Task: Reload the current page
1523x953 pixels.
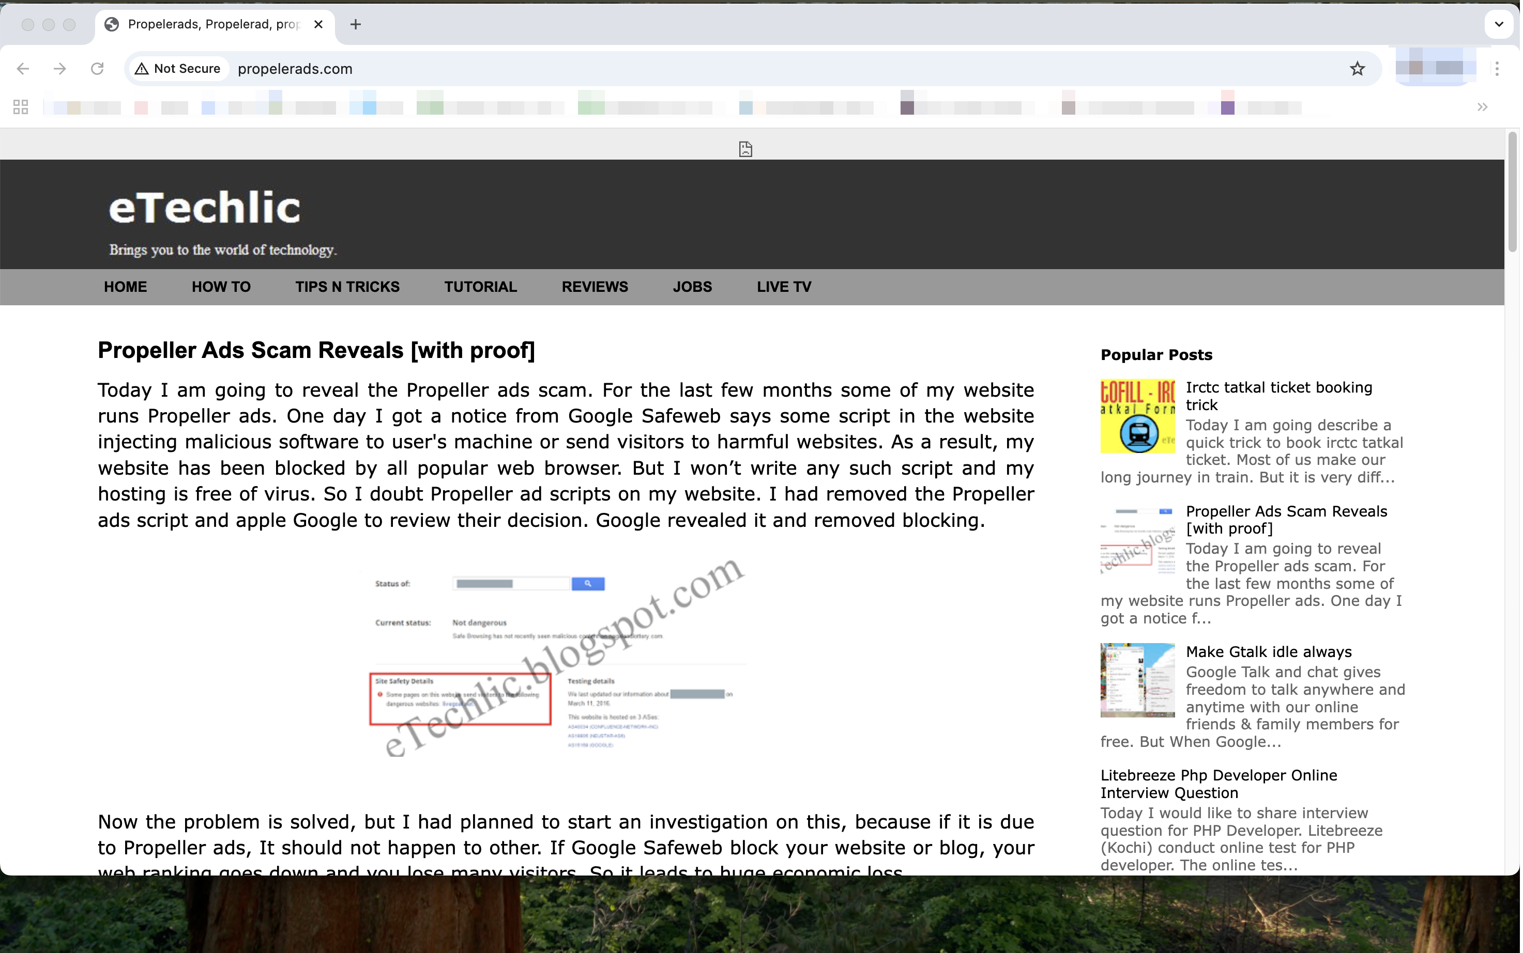Action: 97,69
